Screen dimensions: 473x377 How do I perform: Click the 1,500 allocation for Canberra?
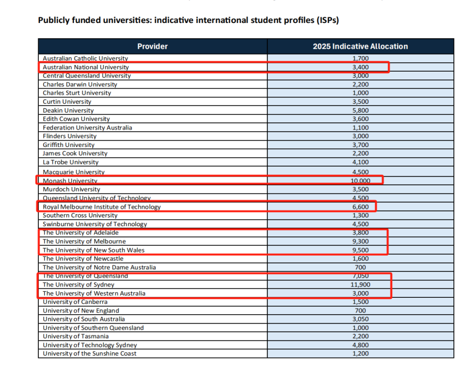(360, 302)
